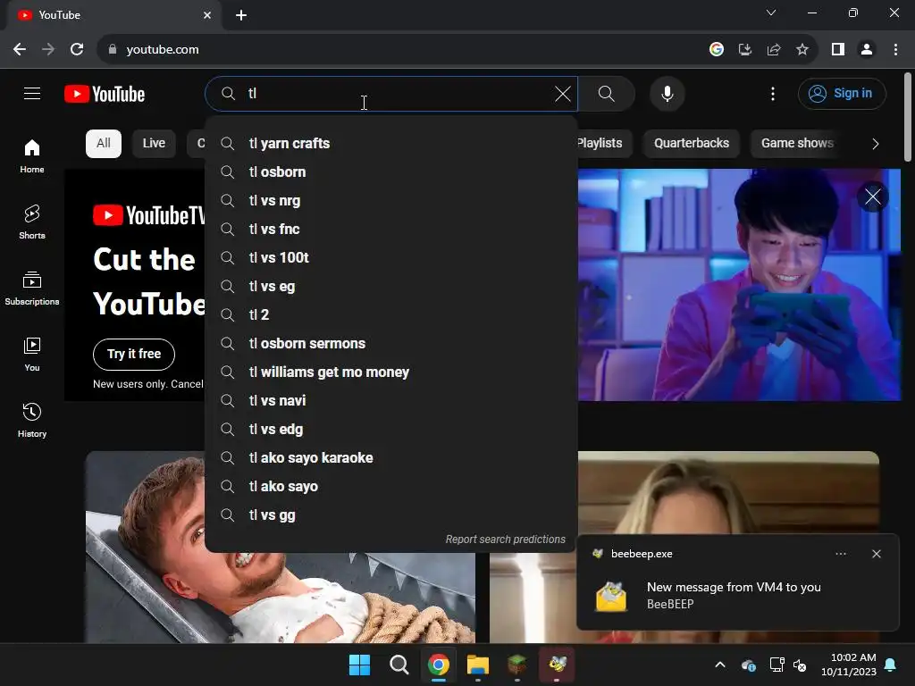
Task: Open the Minecraft taskbar icon
Action: pyautogui.click(x=517, y=665)
